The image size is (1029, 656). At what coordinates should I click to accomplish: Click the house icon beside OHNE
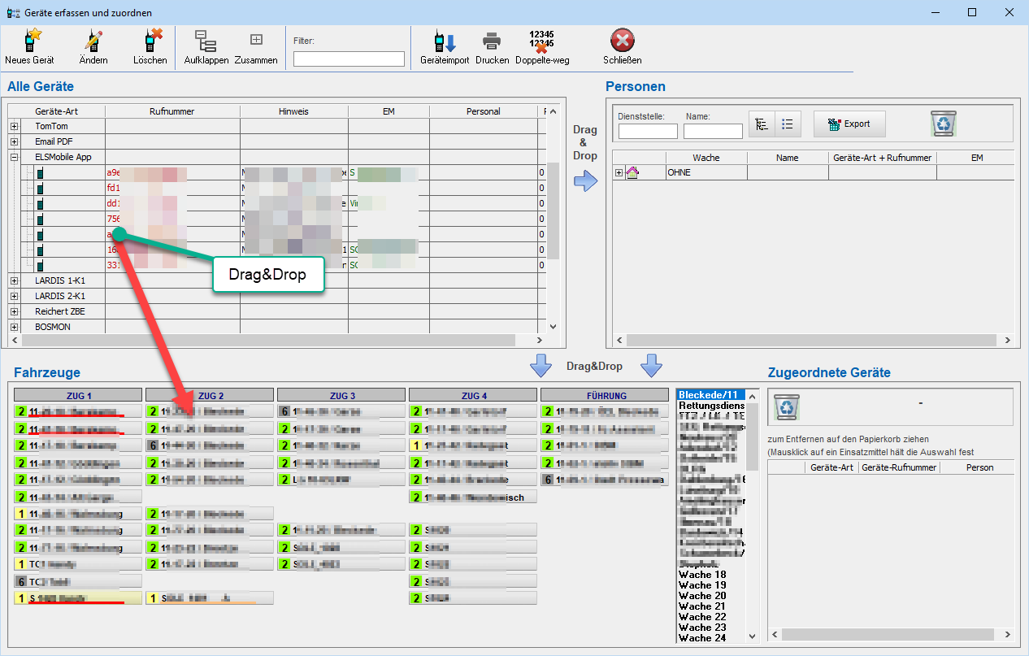pos(632,172)
